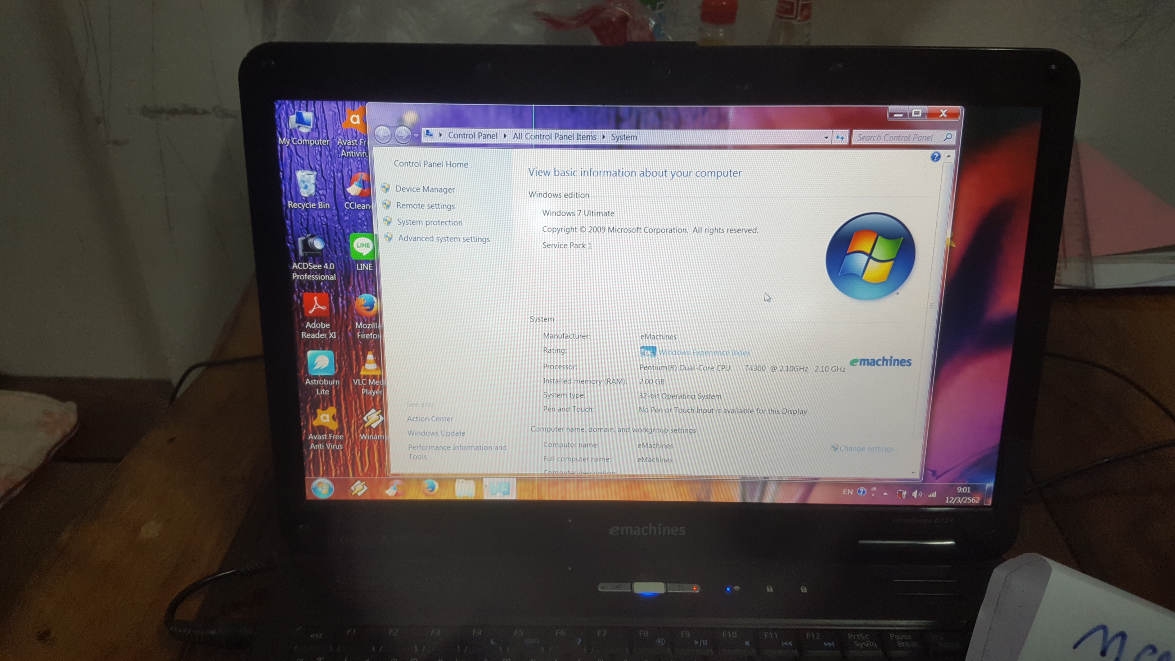The image size is (1175, 661).
Task: Open the volume speaker tray icon
Action: coord(917,495)
